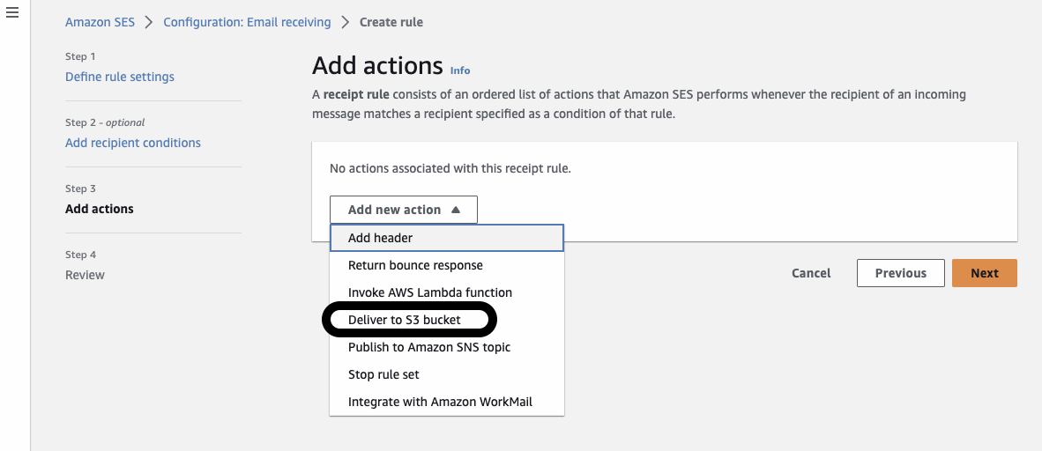Go back with Previous button

[900, 273]
